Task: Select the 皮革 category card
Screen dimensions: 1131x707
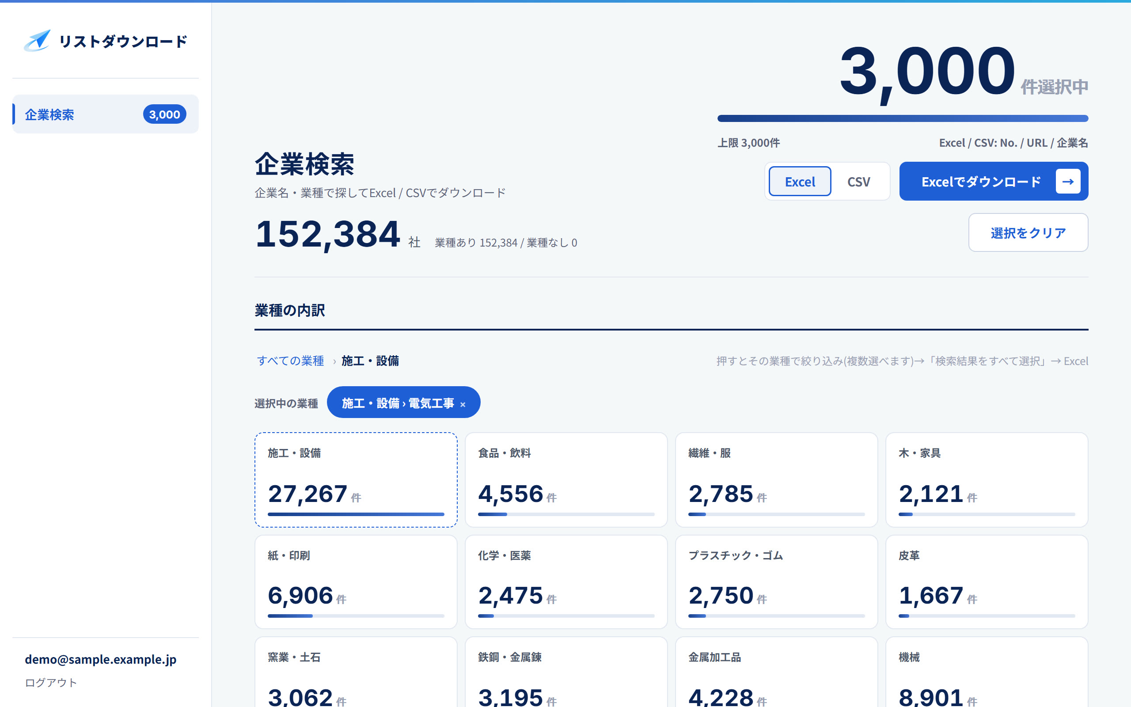Action: click(987, 582)
